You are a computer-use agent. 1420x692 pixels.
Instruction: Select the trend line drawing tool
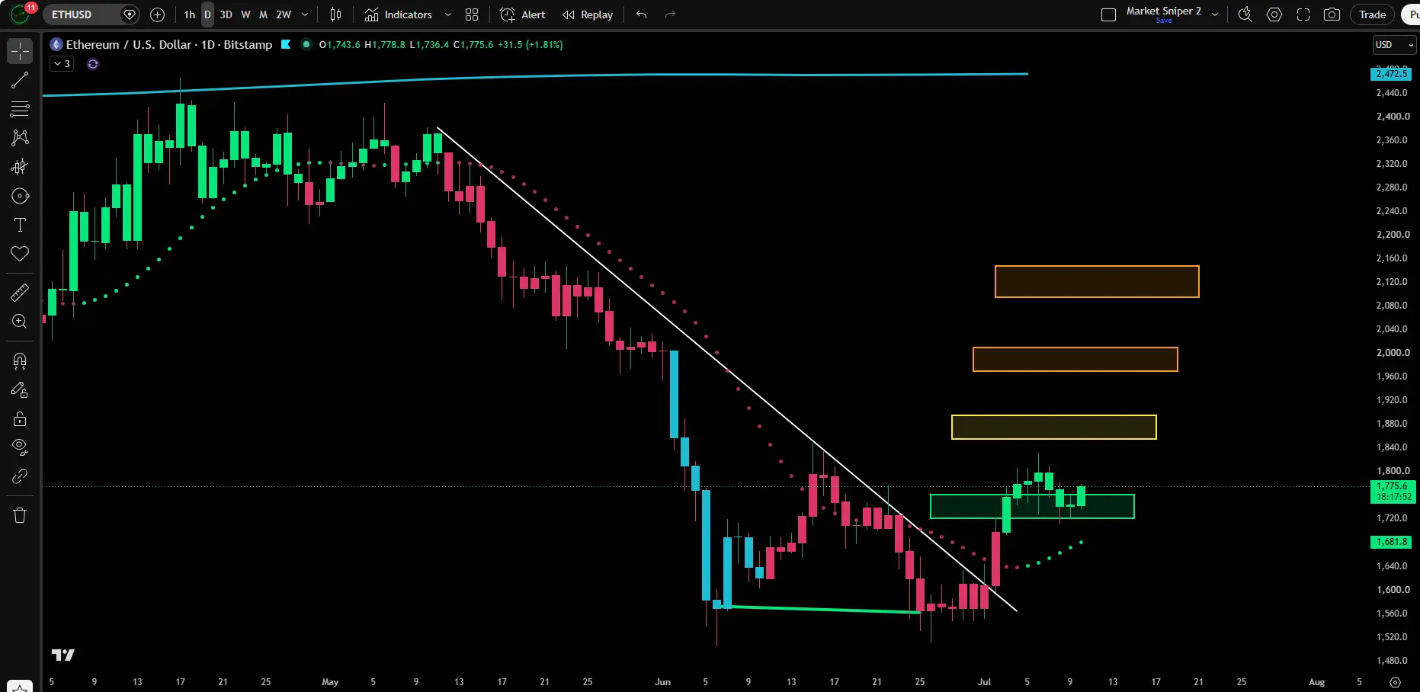(20, 80)
